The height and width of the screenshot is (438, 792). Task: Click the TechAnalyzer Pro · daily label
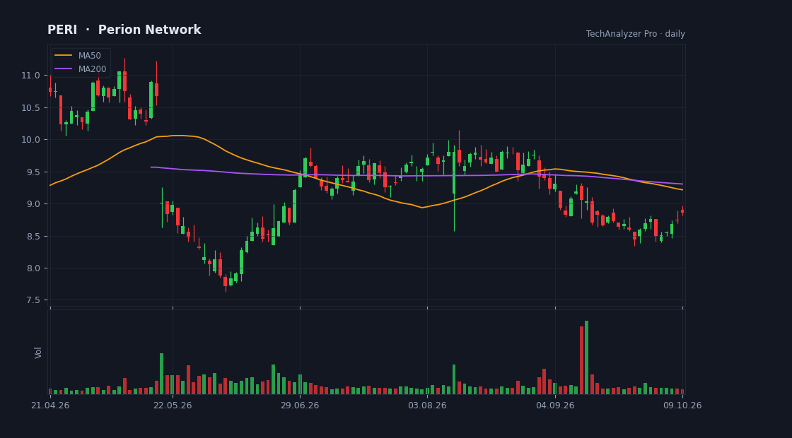(636, 34)
